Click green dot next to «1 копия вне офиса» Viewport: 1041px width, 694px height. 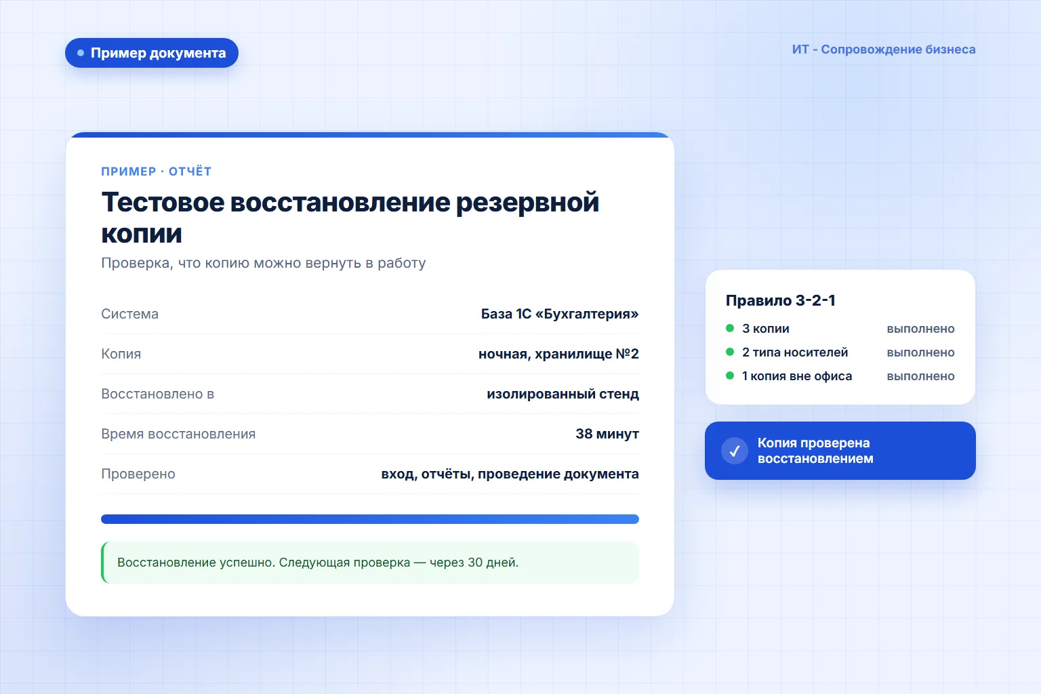(730, 375)
